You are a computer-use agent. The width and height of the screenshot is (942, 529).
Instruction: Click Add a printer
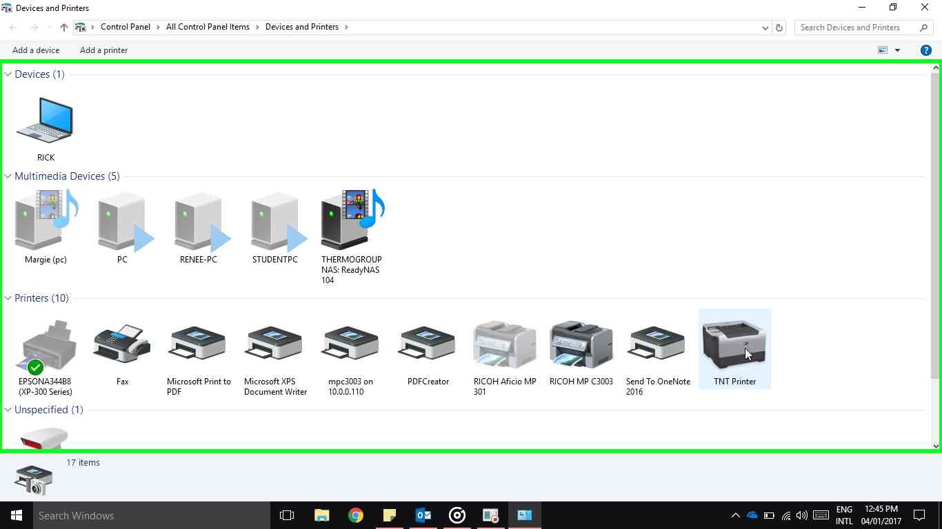pos(103,50)
